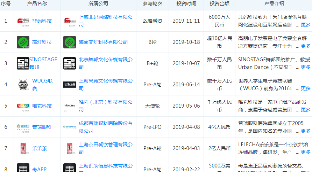This screenshot has width=312, height=172.
Task: Open the 乐乐茶 product link
Action: [40, 148]
